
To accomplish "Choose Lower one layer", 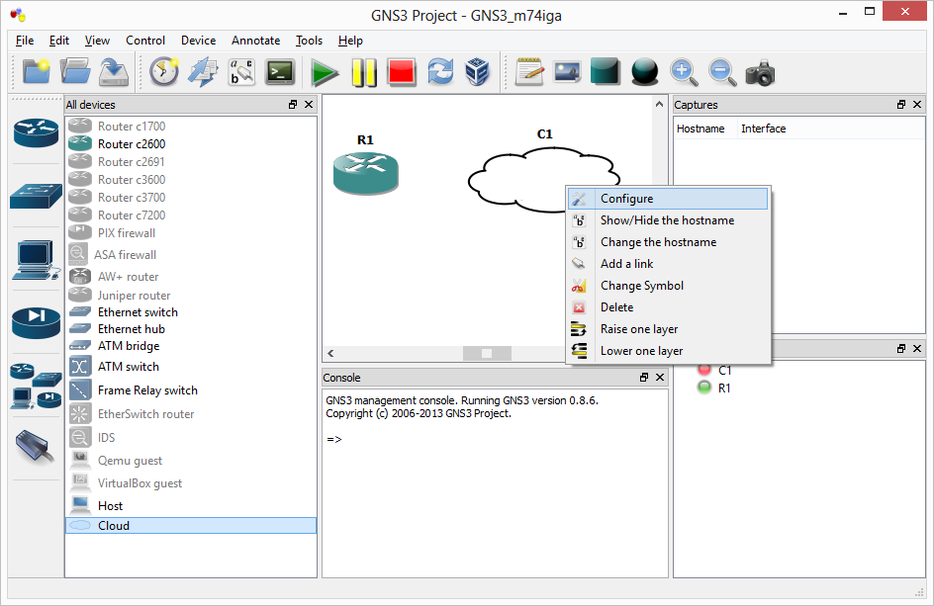I will (x=668, y=351).
